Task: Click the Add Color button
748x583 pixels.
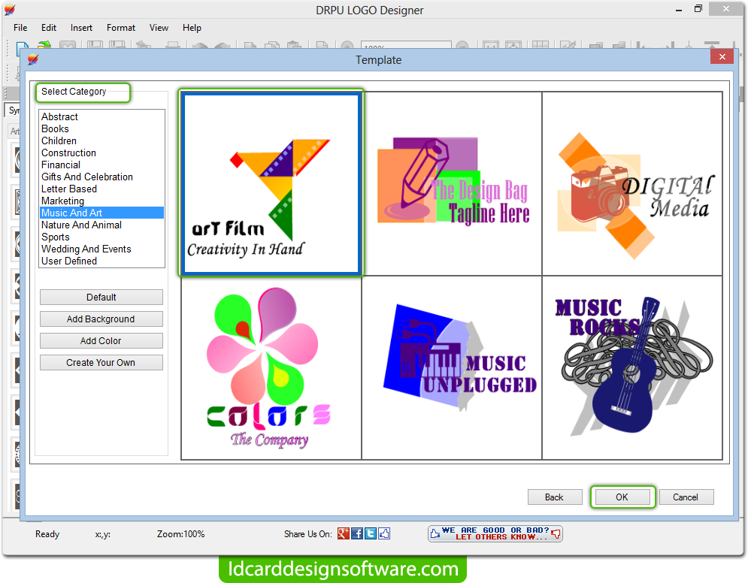Action: [x=101, y=340]
